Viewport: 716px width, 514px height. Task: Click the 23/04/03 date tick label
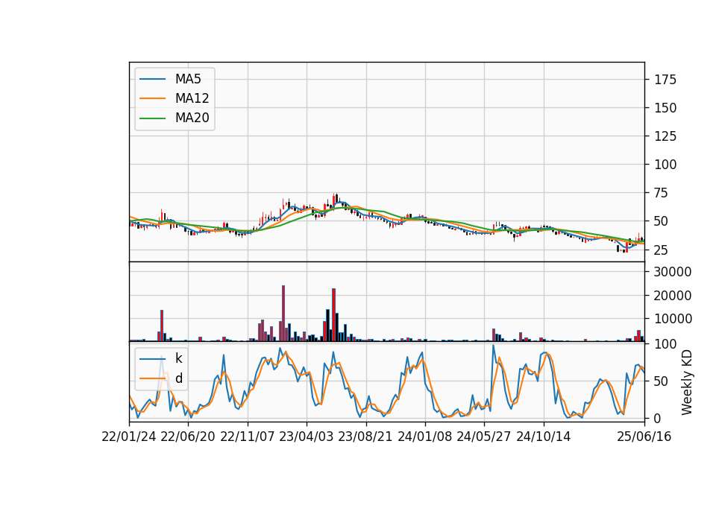307,437
